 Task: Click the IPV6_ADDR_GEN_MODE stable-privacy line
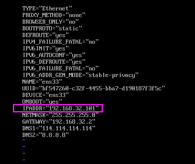[80, 75]
